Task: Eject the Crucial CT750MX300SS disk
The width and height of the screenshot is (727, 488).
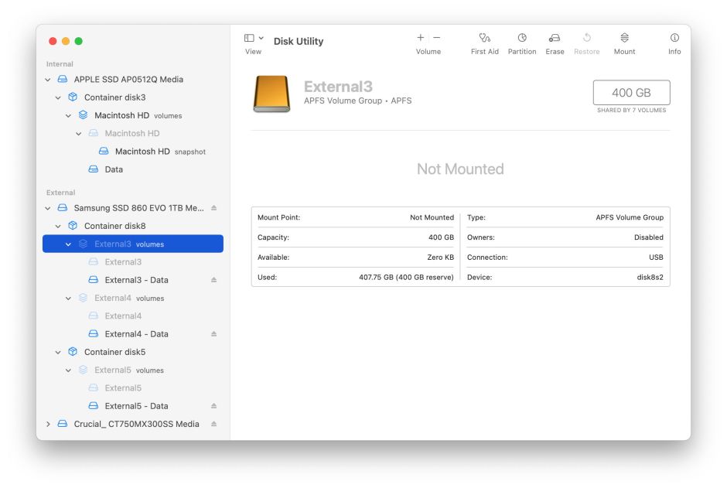Action: 214,424
